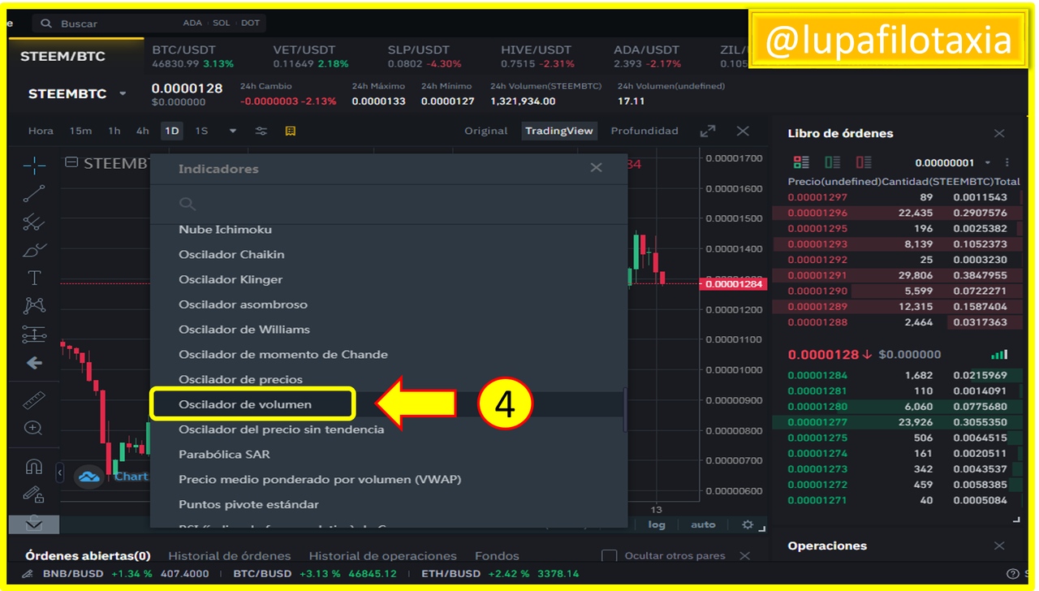The width and height of the screenshot is (1039, 591).
Task: Open chart properties gear icon
Action: [748, 525]
